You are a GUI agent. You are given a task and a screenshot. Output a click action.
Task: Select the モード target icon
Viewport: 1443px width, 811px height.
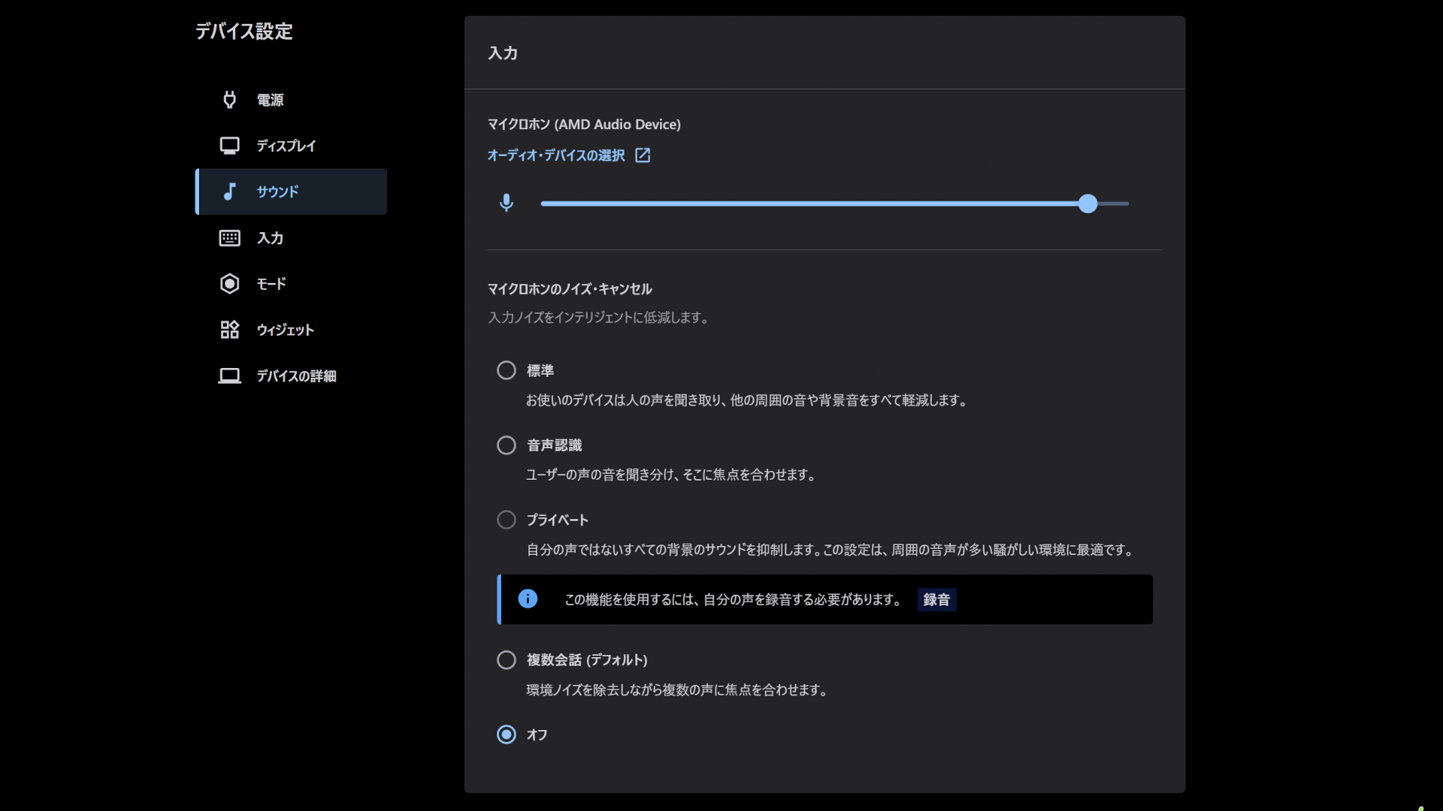pos(229,284)
